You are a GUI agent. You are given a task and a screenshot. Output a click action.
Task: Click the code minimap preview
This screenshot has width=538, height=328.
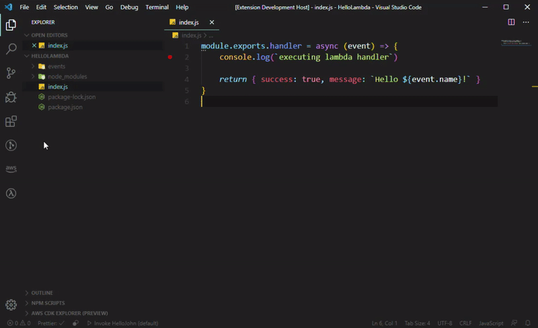tap(516, 43)
